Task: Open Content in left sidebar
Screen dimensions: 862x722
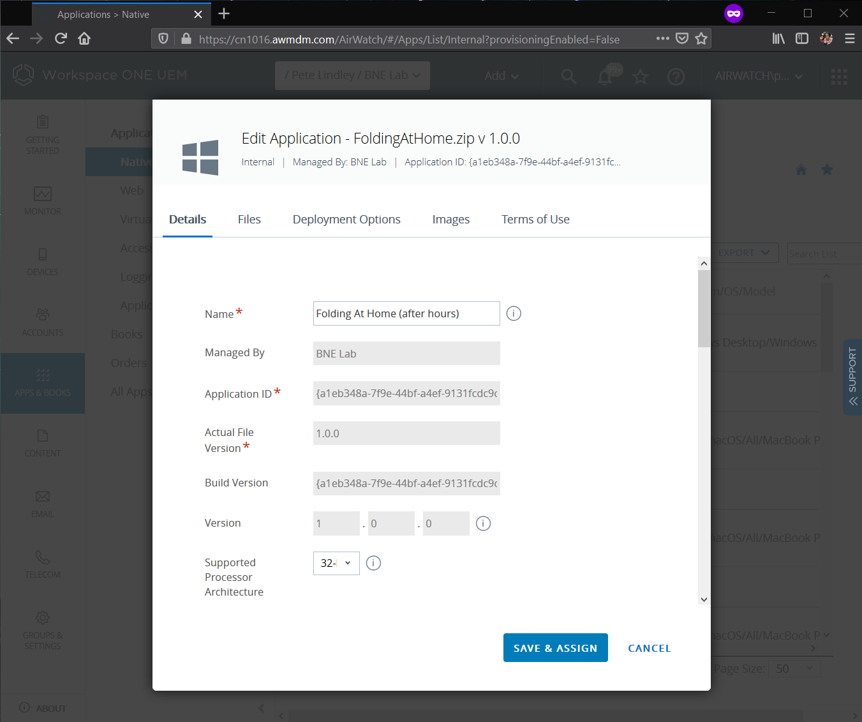Action: (43, 443)
